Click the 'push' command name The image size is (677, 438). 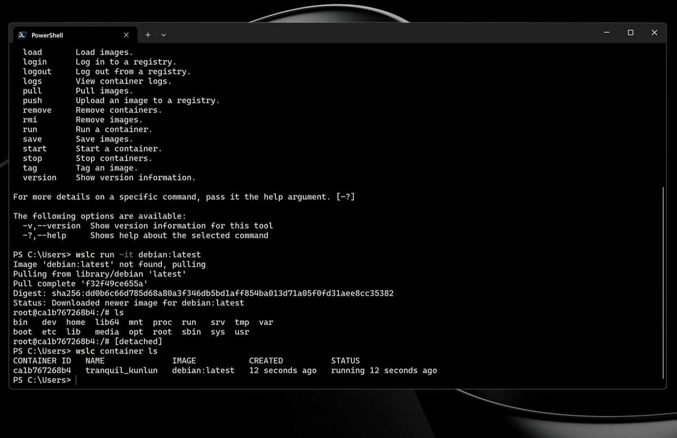32,100
